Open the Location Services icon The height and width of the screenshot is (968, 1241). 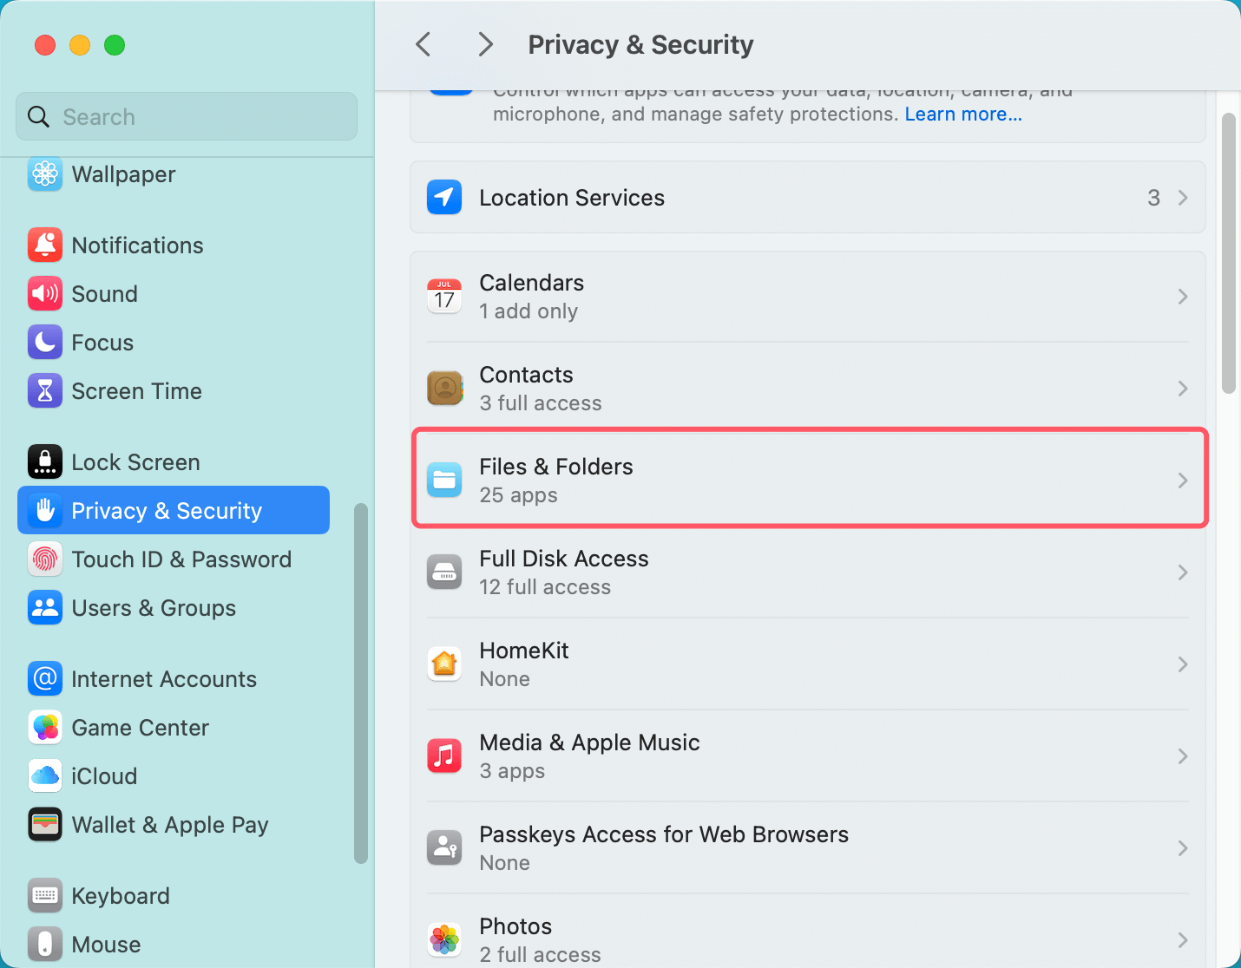(444, 197)
